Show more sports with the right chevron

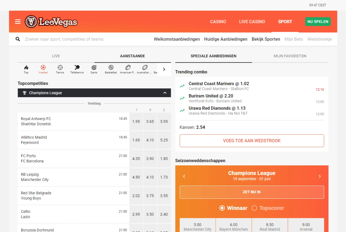coord(164,69)
